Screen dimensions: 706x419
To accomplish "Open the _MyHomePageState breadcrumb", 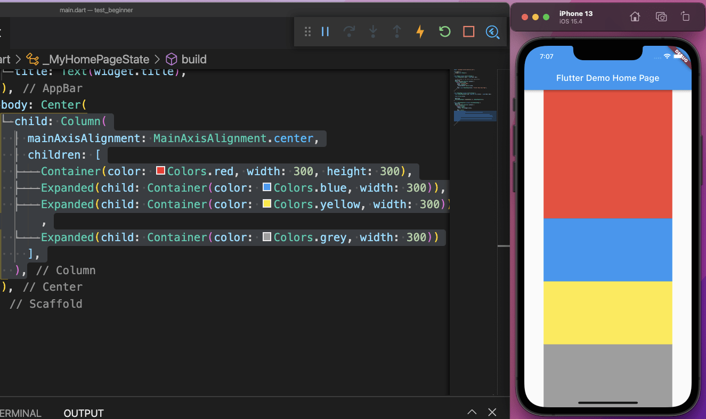I will pyautogui.click(x=88, y=59).
